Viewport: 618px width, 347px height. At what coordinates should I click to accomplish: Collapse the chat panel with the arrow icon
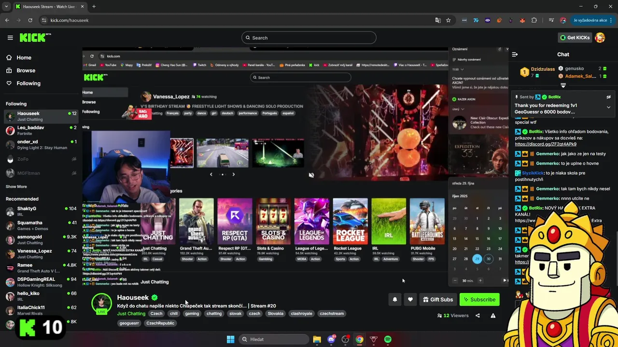click(515, 54)
